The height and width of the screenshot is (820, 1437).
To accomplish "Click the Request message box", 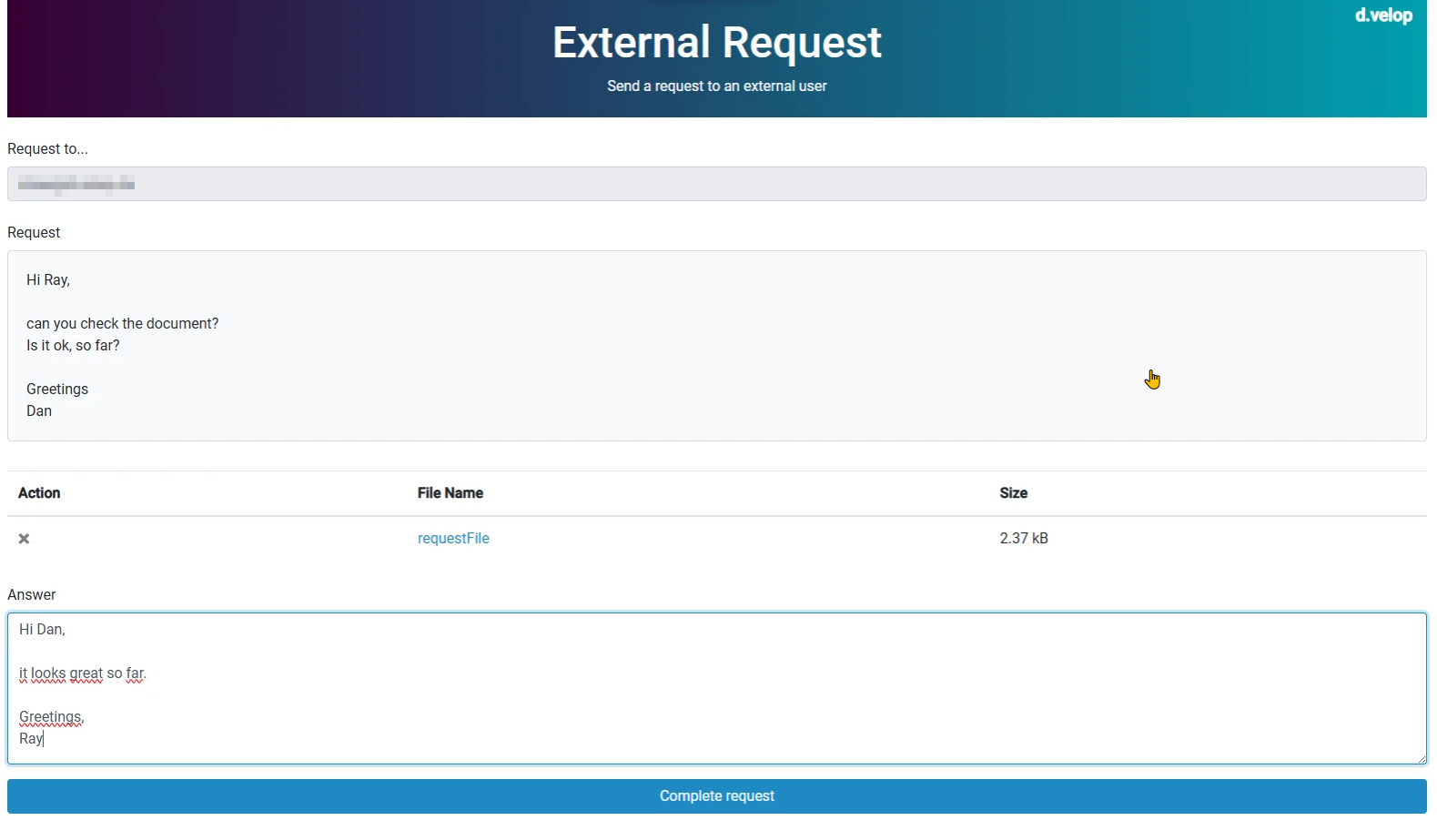I will coord(717,346).
